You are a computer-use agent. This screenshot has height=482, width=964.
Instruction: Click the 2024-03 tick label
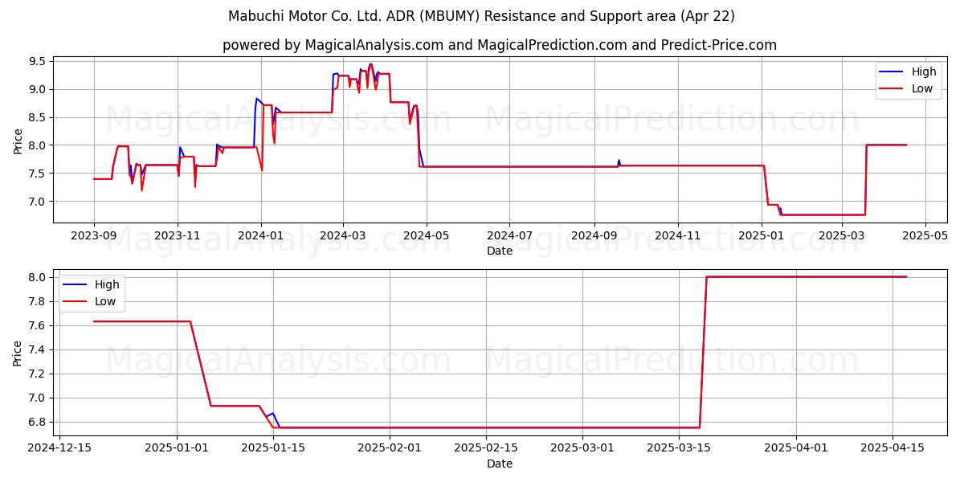click(x=343, y=235)
